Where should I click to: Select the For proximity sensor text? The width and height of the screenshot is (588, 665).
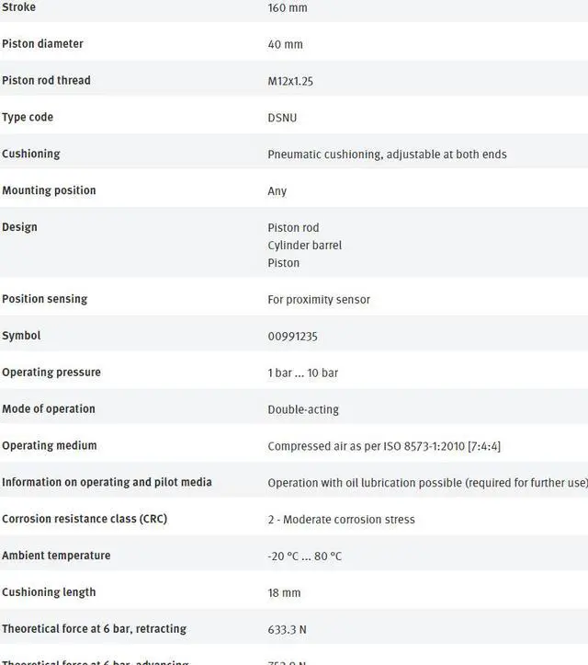319,300
